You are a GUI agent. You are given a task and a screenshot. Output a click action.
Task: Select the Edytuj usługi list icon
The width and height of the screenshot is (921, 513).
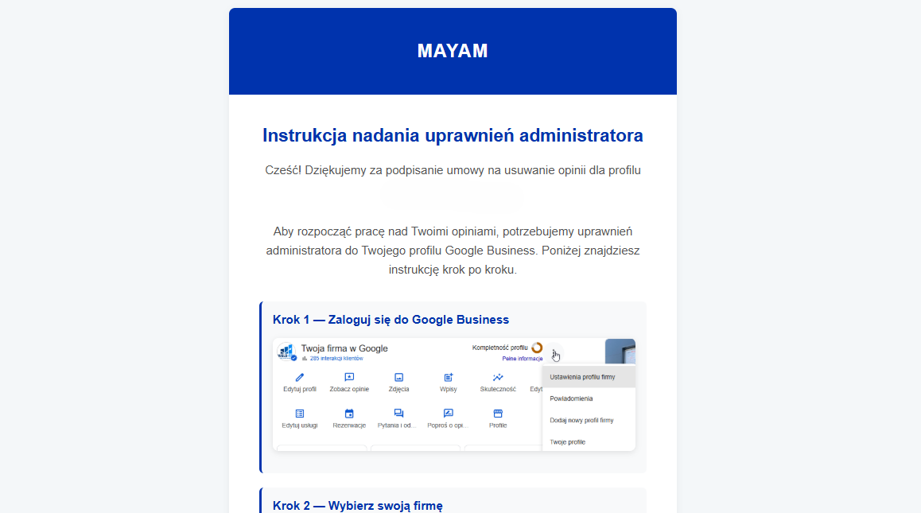300,414
